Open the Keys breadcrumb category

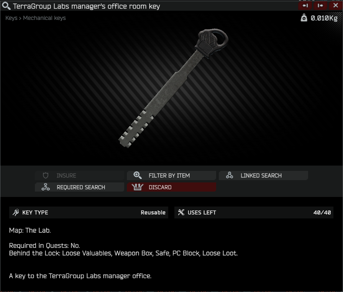pos(11,18)
